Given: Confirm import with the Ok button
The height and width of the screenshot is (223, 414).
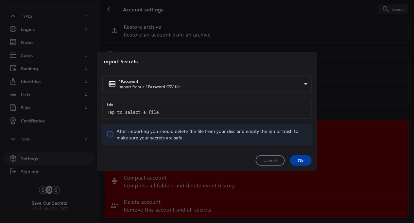Looking at the screenshot, I should (301, 161).
